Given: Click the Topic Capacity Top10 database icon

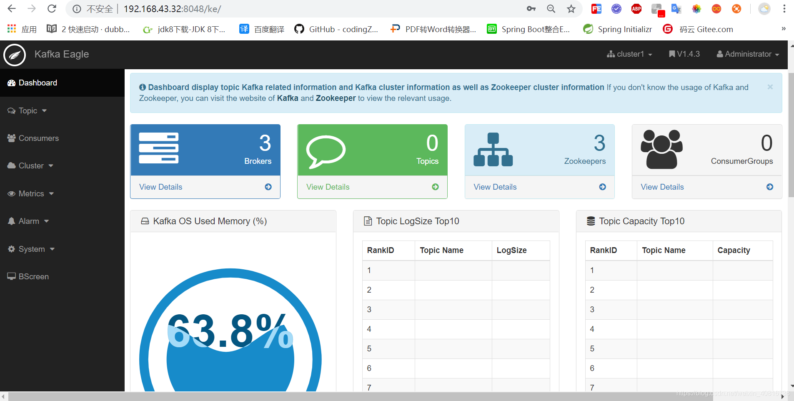Looking at the screenshot, I should pos(591,221).
